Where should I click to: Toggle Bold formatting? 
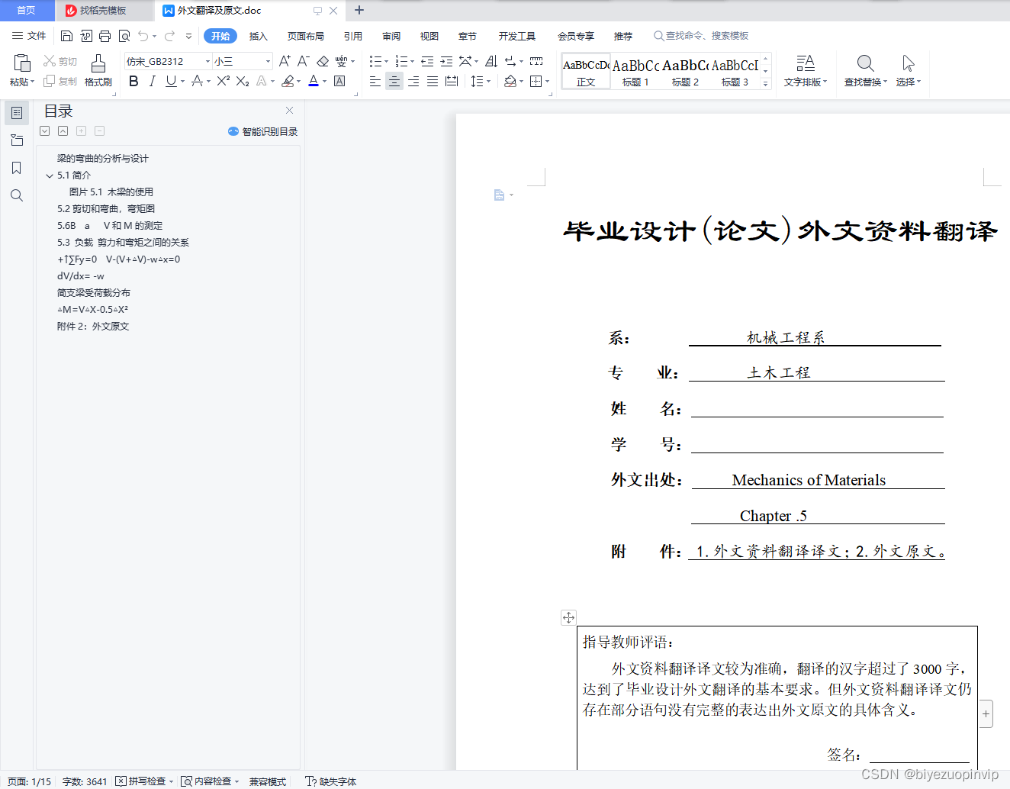click(x=133, y=81)
